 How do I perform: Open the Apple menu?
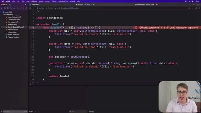click(x=3, y=1)
